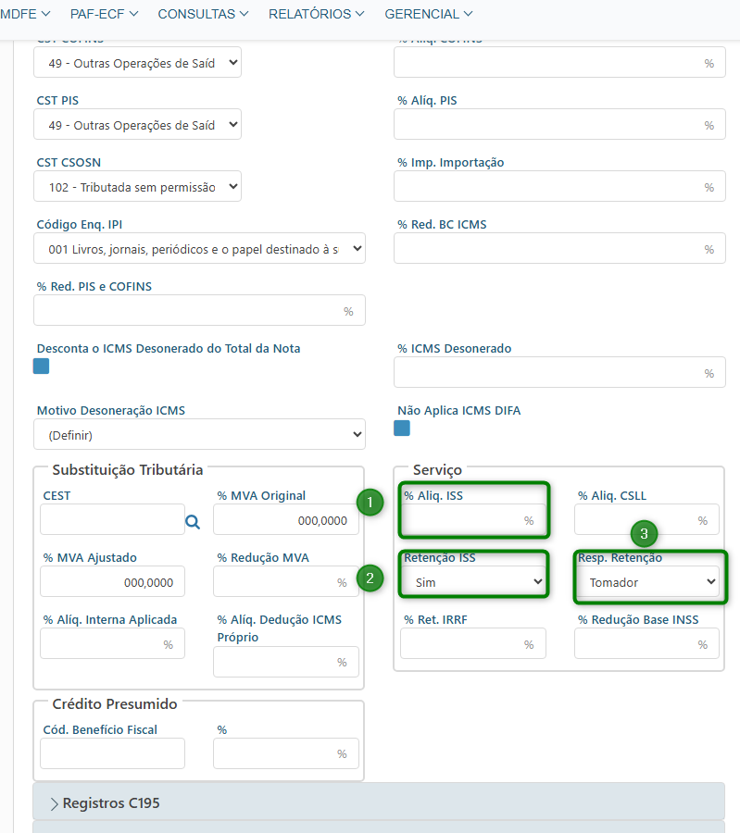Click the CEST search magnifier icon
Image resolution: width=740 pixels, height=833 pixels.
pos(193,522)
